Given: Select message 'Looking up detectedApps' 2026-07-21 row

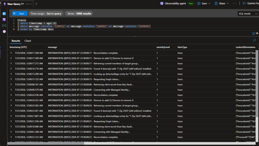Looking at the screenshot, I should tap(100, 116).
